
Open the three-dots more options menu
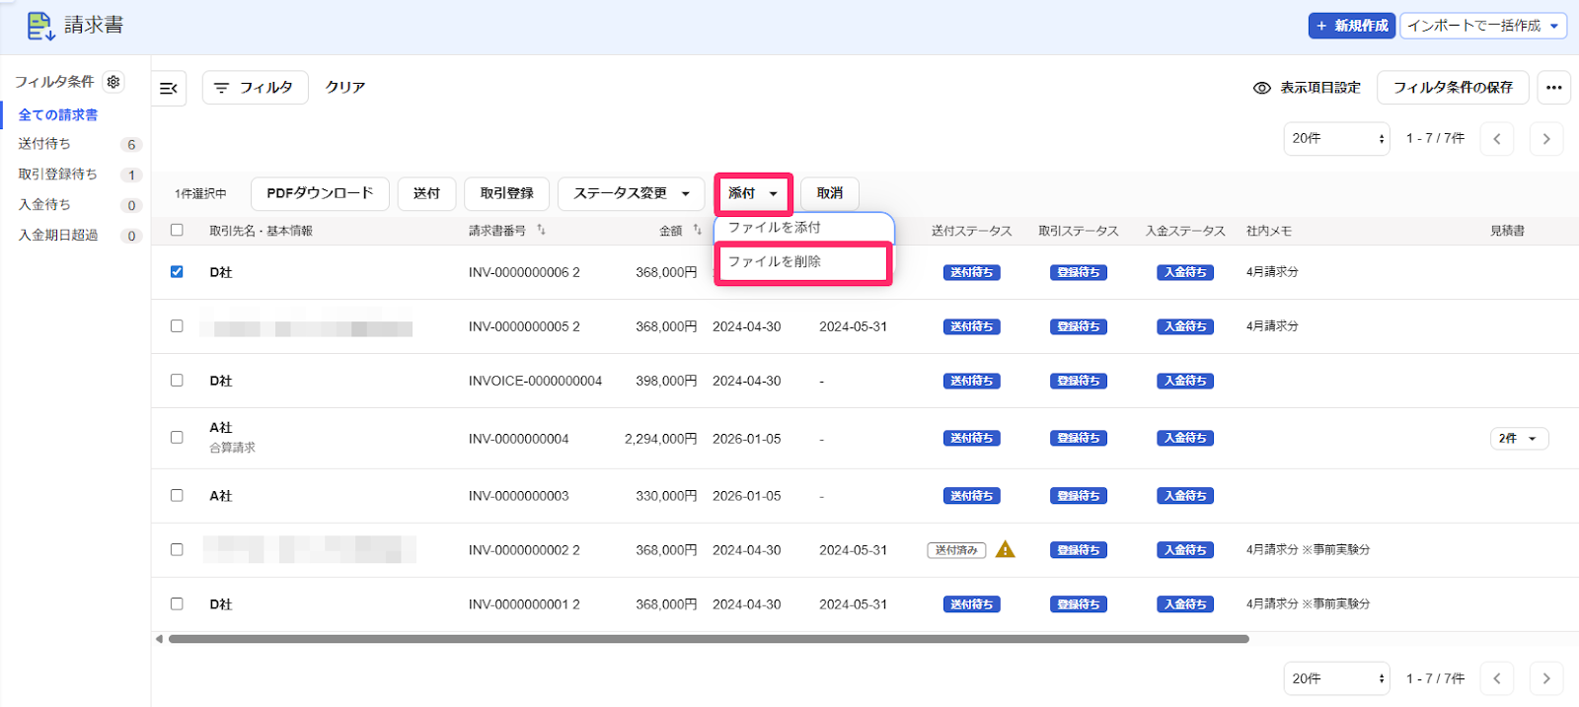click(x=1553, y=88)
